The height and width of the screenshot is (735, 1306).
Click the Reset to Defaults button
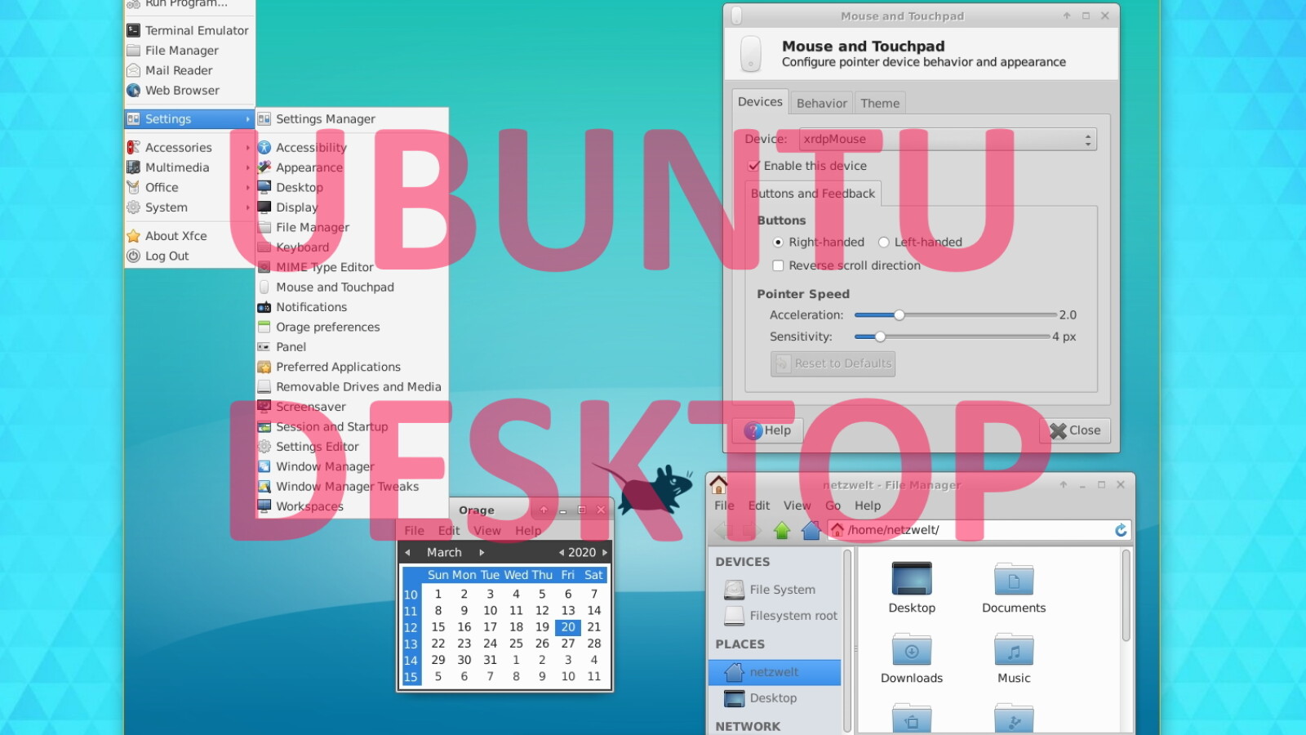tap(833, 363)
